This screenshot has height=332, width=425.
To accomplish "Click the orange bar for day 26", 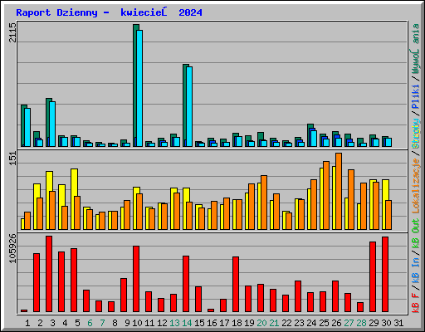I will pos(339,191).
